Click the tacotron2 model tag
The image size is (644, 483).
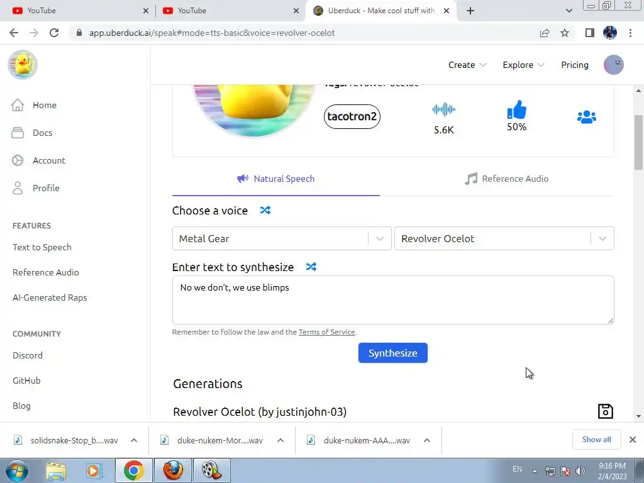352,116
